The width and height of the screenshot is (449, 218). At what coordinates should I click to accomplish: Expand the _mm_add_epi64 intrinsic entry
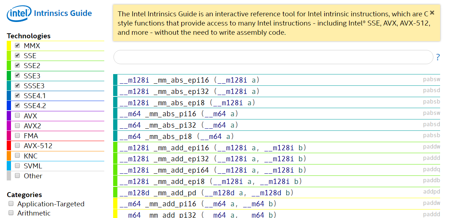coord(277,170)
